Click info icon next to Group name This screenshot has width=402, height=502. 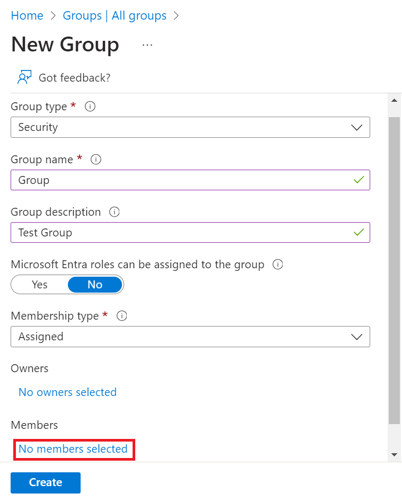tap(96, 159)
